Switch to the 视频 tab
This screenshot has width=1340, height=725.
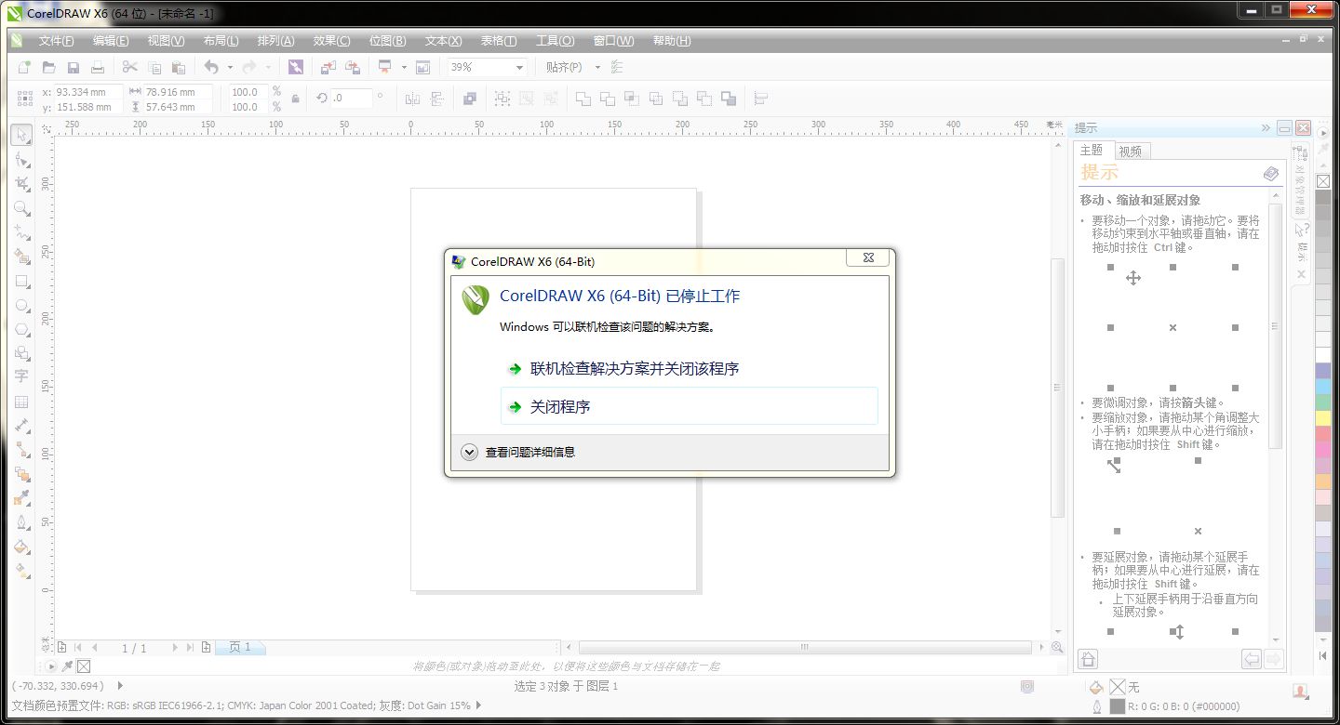1131,152
